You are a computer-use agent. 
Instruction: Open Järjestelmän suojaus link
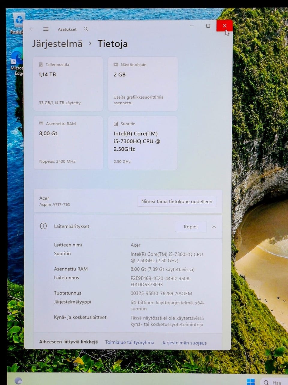(x=184, y=343)
